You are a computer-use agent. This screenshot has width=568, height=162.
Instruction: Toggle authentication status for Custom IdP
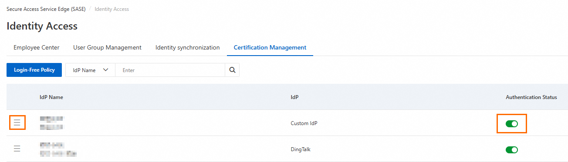pos(512,124)
